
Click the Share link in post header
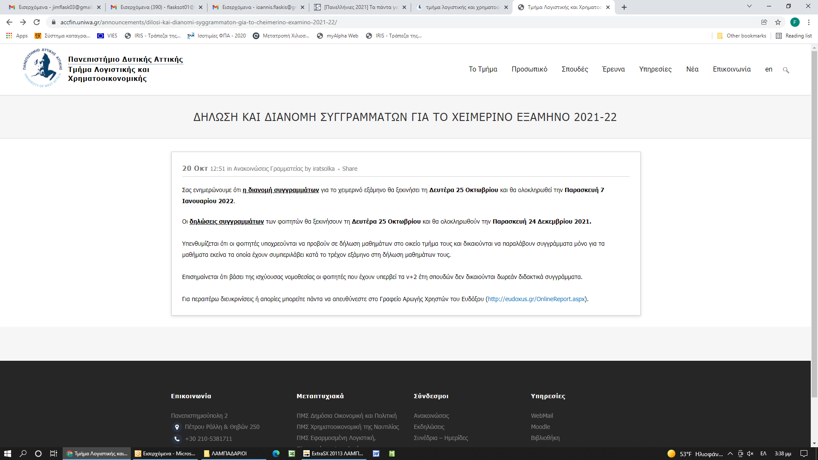click(x=349, y=169)
